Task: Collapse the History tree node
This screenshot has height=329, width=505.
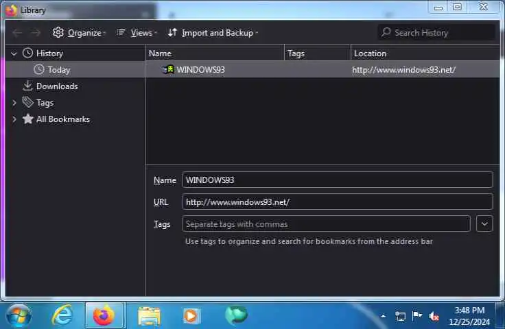Action: pos(14,53)
